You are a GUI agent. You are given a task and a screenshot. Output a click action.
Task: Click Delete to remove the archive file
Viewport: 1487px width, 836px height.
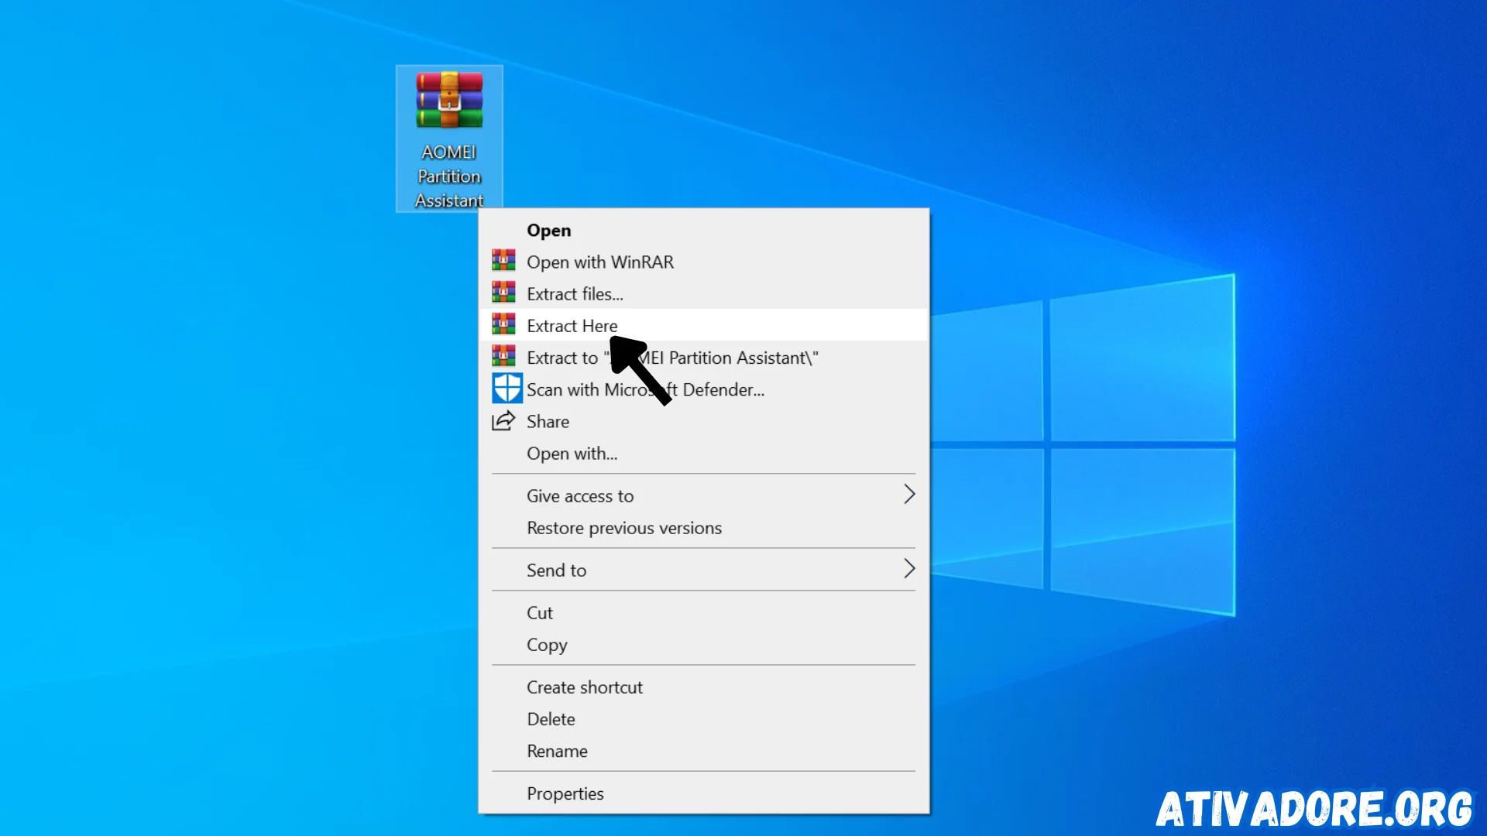[551, 718]
